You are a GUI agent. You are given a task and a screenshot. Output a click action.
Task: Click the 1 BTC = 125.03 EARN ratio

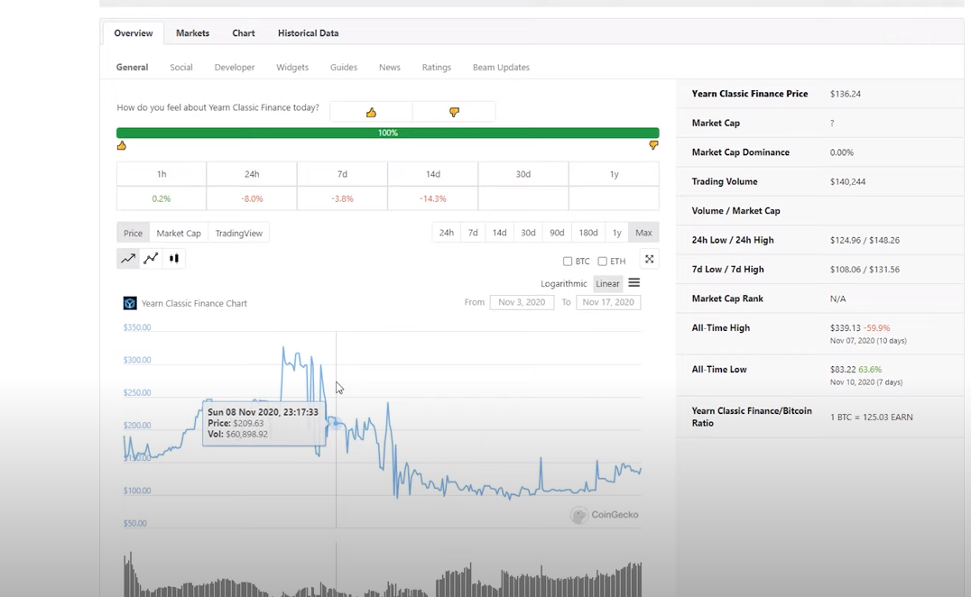pyautogui.click(x=872, y=417)
